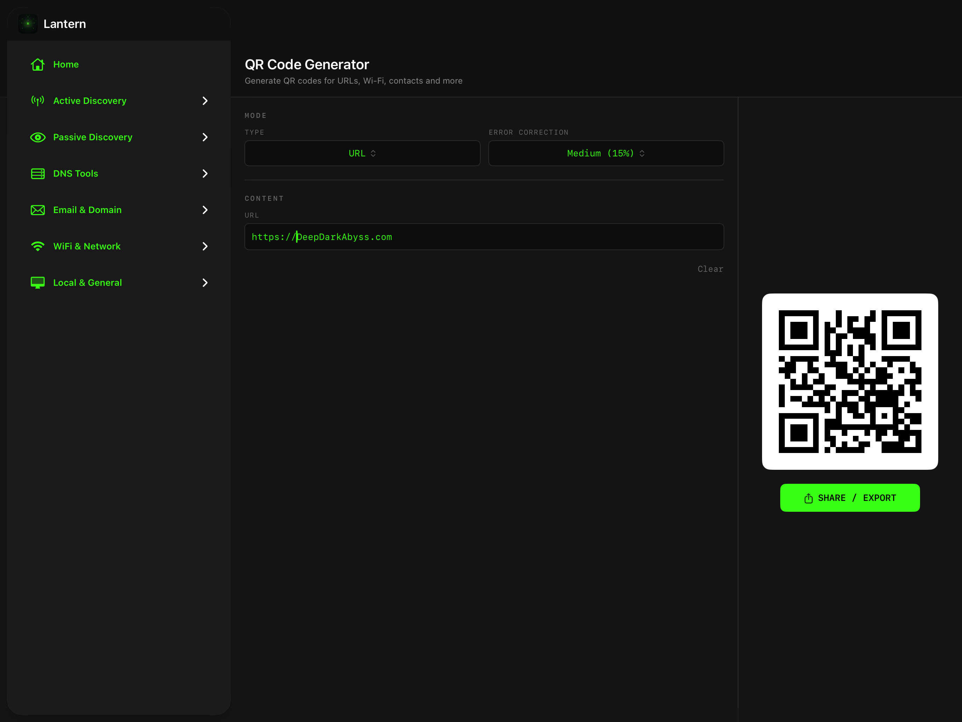This screenshot has height=722, width=962.
Task: Open the Error Correction dropdown showing Medium (15%)
Action: click(605, 153)
